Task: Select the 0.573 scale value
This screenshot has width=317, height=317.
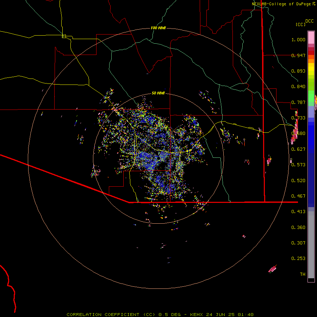Action: 298,165
